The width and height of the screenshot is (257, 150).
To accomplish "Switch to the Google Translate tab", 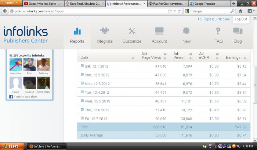I will pos(209,4).
